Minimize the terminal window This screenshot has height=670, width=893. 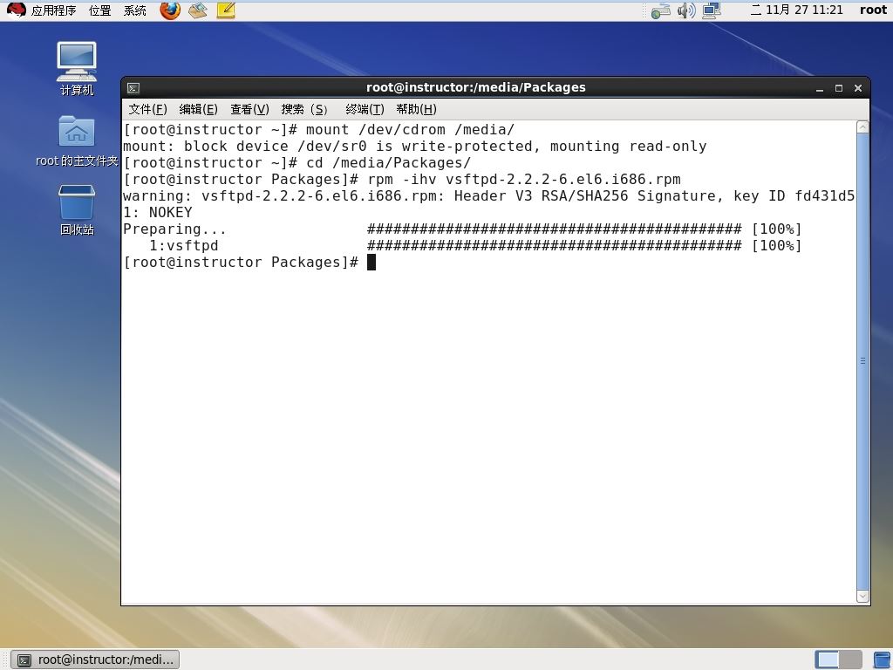coord(820,88)
